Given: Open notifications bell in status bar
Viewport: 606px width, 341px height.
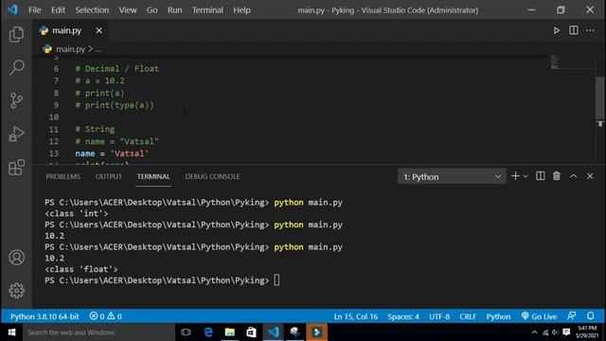Looking at the screenshot, I should click(x=591, y=315).
